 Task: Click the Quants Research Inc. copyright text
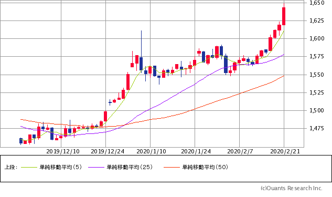tap(292, 188)
